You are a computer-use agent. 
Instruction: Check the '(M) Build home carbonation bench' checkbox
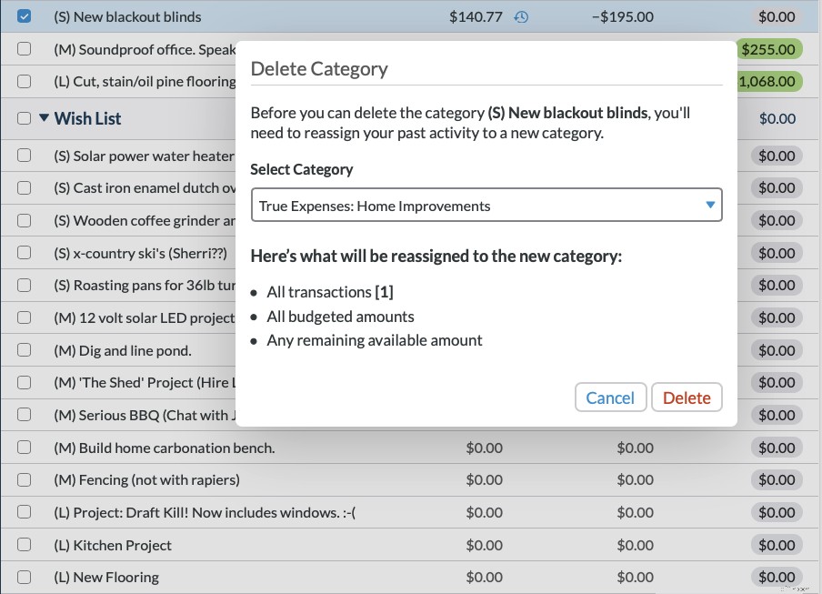(x=25, y=448)
